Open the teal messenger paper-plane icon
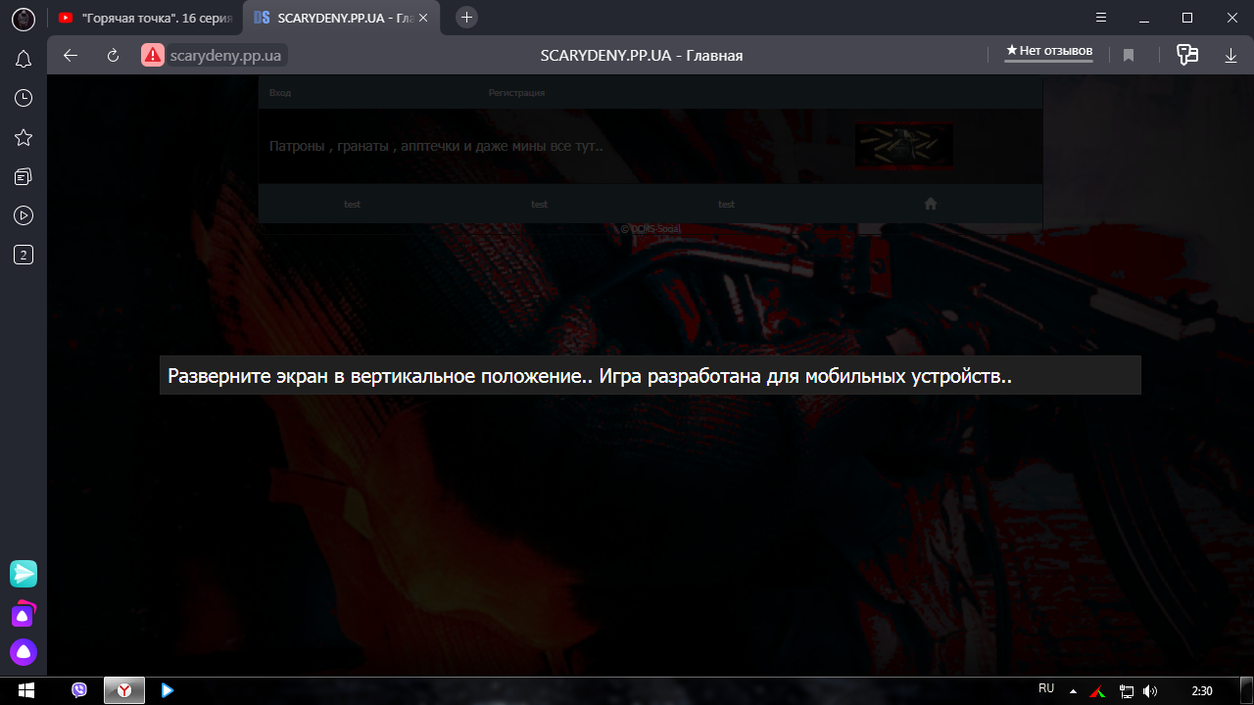The width and height of the screenshot is (1254, 705). pos(24,573)
